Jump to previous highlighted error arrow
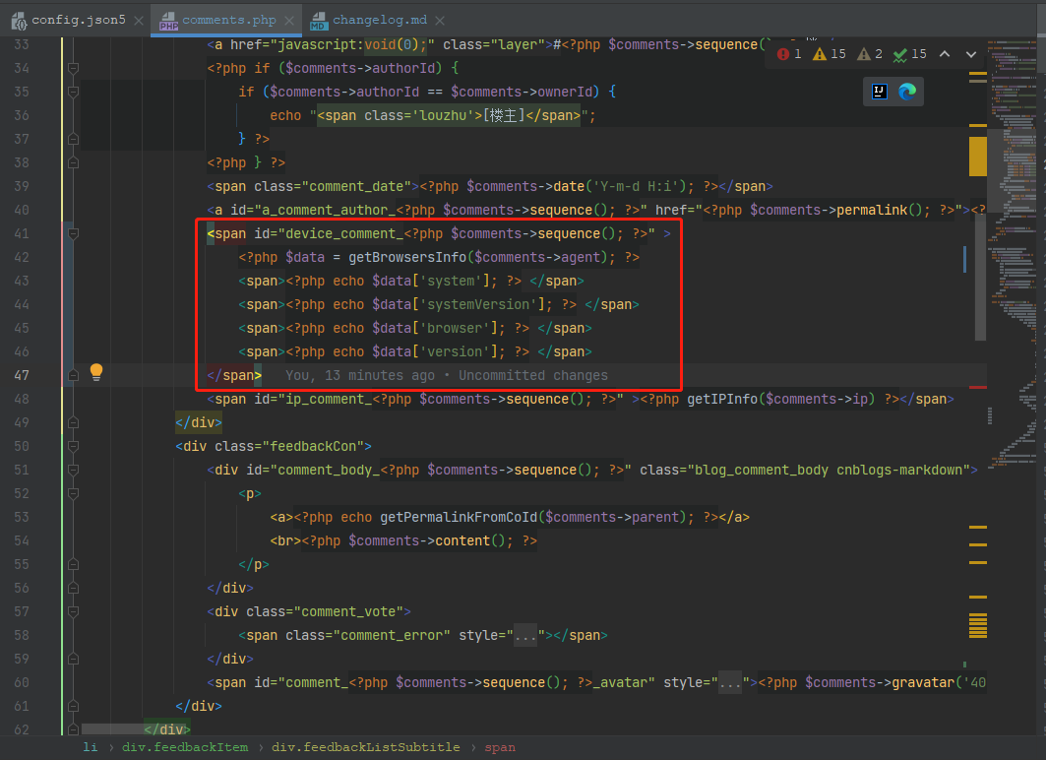 click(x=945, y=54)
